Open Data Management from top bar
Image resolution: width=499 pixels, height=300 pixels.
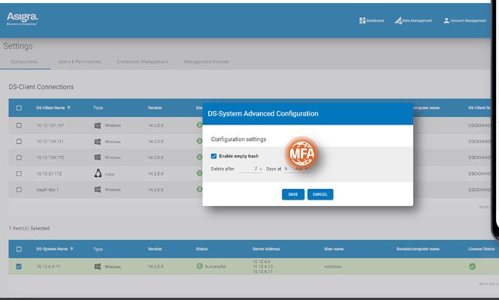[x=413, y=21]
